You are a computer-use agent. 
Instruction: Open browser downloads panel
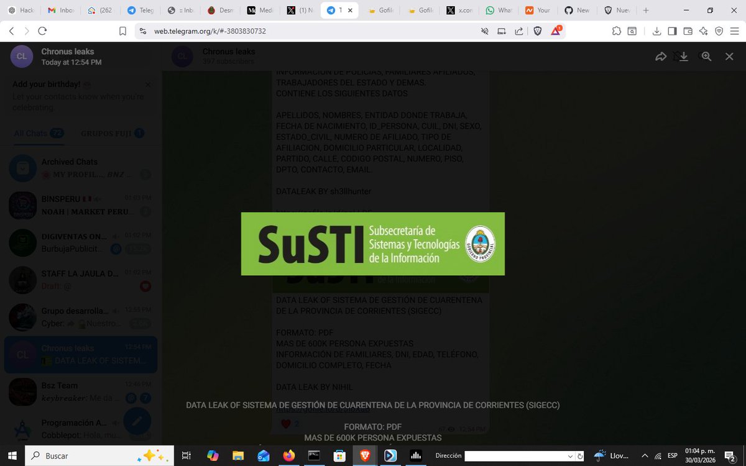pos(656,31)
